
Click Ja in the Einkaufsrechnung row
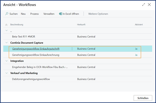[x=136, y=55]
